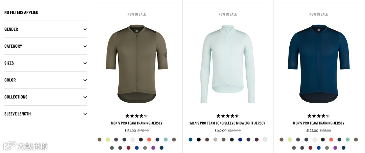
Task: Expand the Category filter
Action: (46, 46)
